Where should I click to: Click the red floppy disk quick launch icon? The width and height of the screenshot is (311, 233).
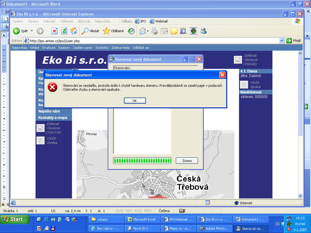point(53,228)
